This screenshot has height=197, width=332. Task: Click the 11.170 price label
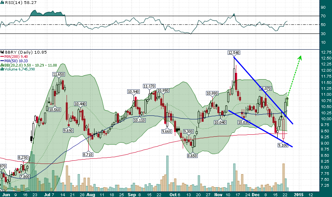coord(149,86)
